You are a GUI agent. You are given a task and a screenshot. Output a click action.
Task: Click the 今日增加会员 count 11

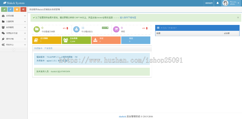pyautogui.click(x=83, y=28)
